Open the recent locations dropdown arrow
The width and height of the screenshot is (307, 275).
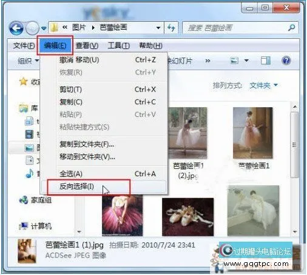click(x=44, y=28)
